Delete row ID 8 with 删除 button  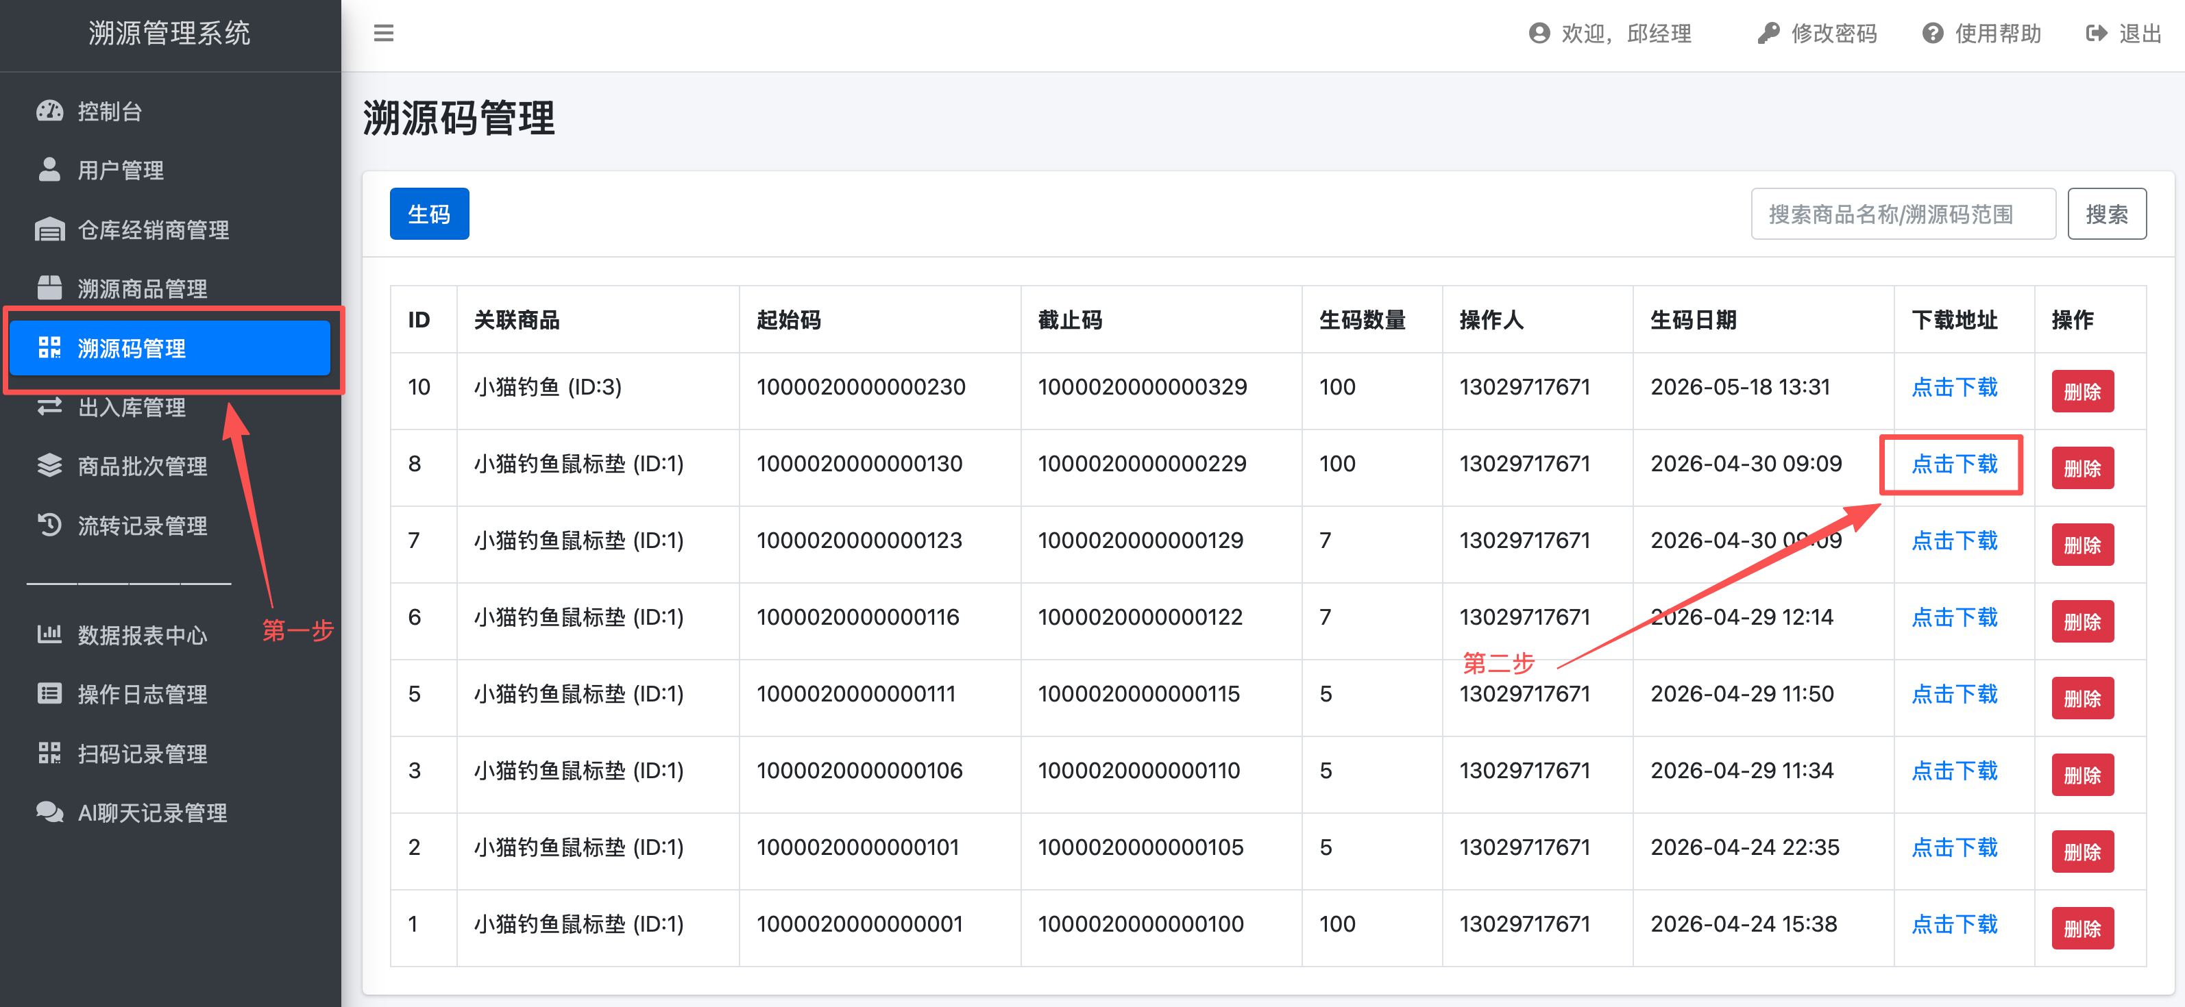pos(2082,468)
